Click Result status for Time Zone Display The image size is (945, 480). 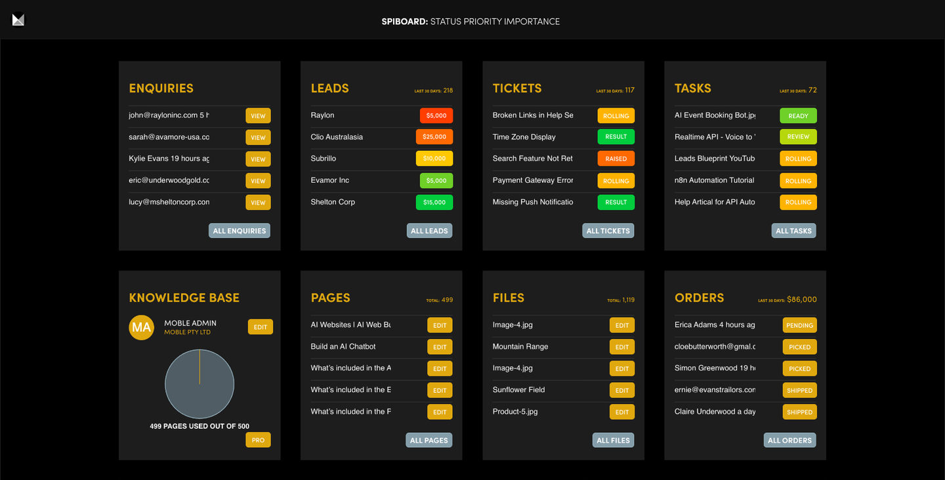[616, 137]
